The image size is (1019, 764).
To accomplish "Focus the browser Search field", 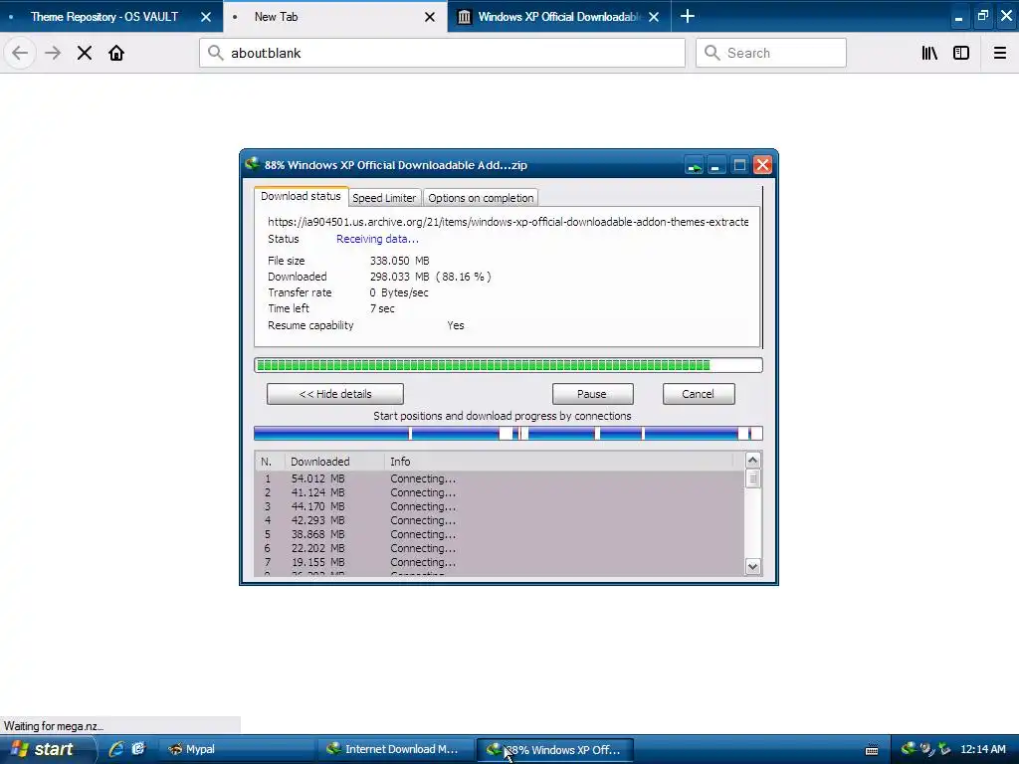I will tap(771, 53).
